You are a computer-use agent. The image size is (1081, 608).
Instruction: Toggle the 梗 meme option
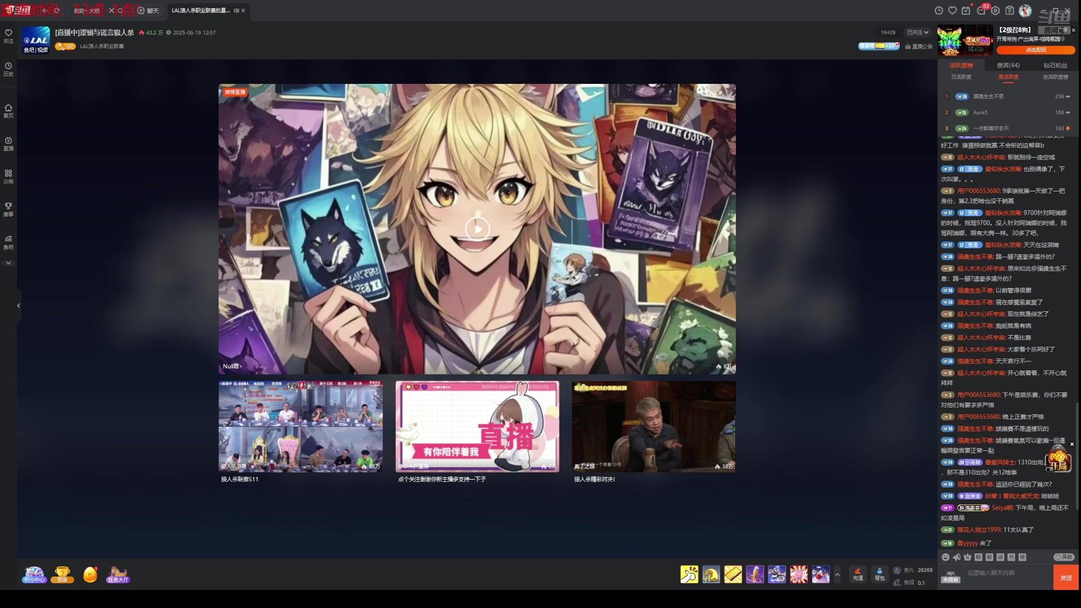1022,557
